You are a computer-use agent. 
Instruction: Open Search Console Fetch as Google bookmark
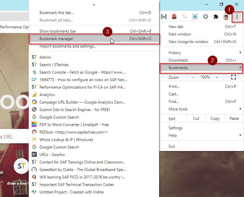pos(94,72)
